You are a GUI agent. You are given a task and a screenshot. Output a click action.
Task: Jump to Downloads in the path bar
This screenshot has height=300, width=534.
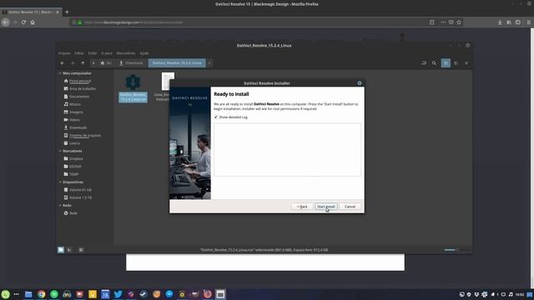(x=132, y=63)
